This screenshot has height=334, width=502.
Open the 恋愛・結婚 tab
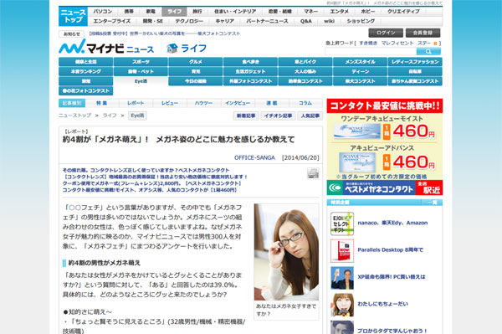click(280, 12)
